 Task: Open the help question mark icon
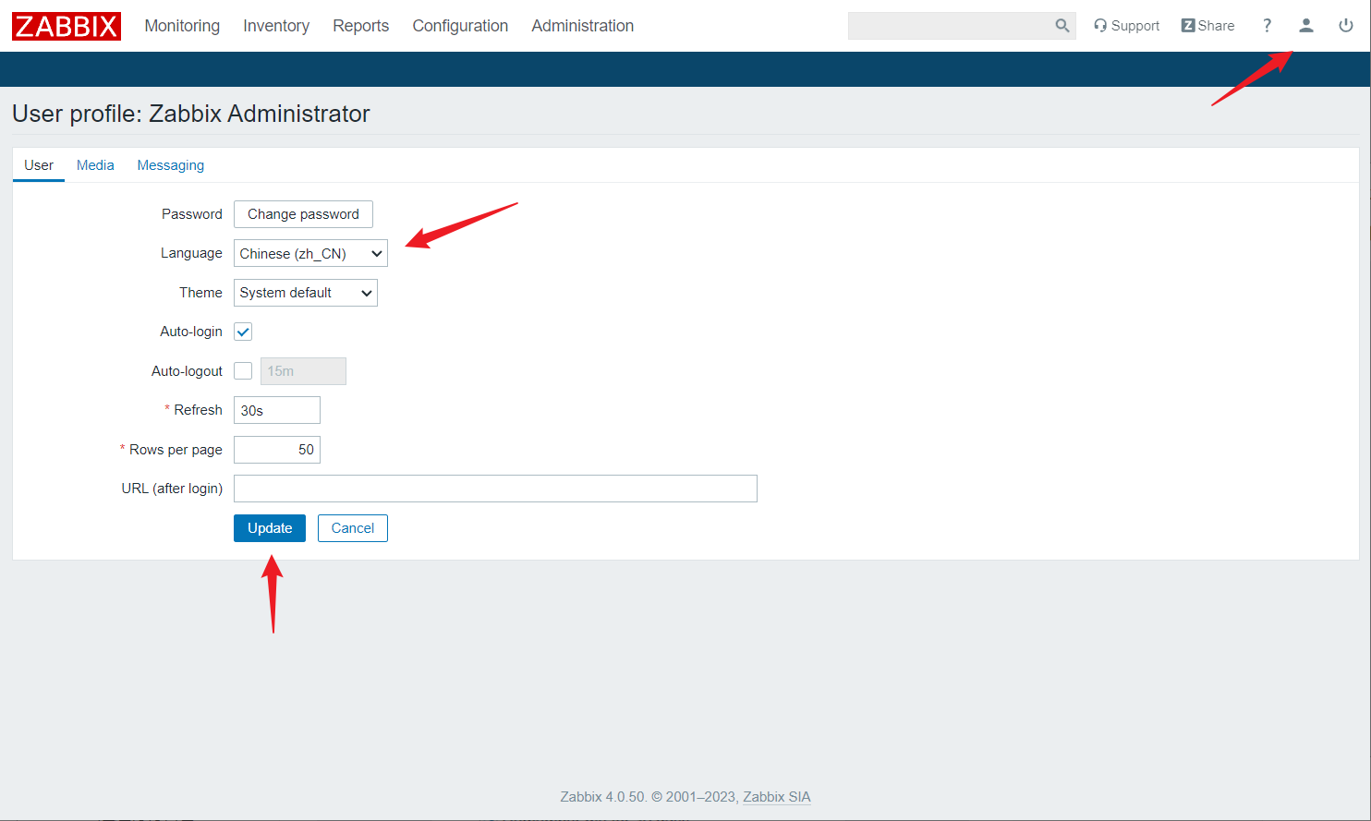[x=1267, y=26]
